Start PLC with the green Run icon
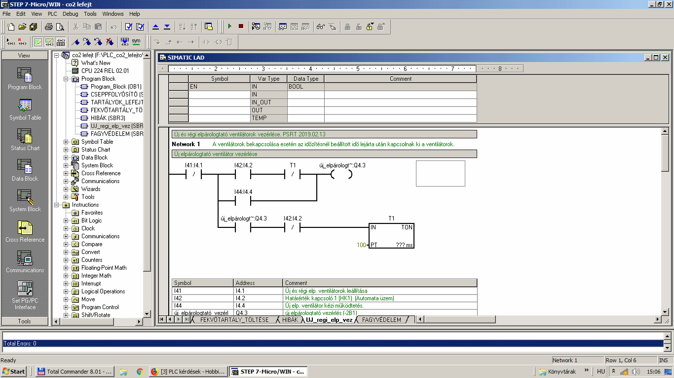Screen dimensions: 674x378 coord(229,27)
